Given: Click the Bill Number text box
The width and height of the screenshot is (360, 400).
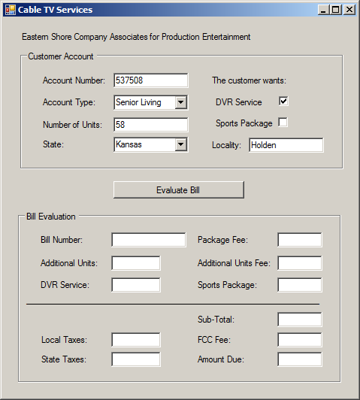Looking at the screenshot, I should tap(149, 240).
